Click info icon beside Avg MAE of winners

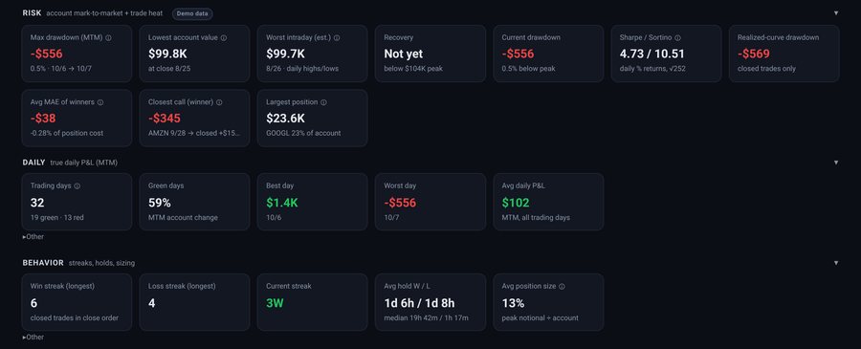coord(99,102)
